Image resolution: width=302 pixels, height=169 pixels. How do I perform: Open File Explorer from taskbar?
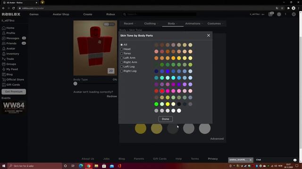96,166
